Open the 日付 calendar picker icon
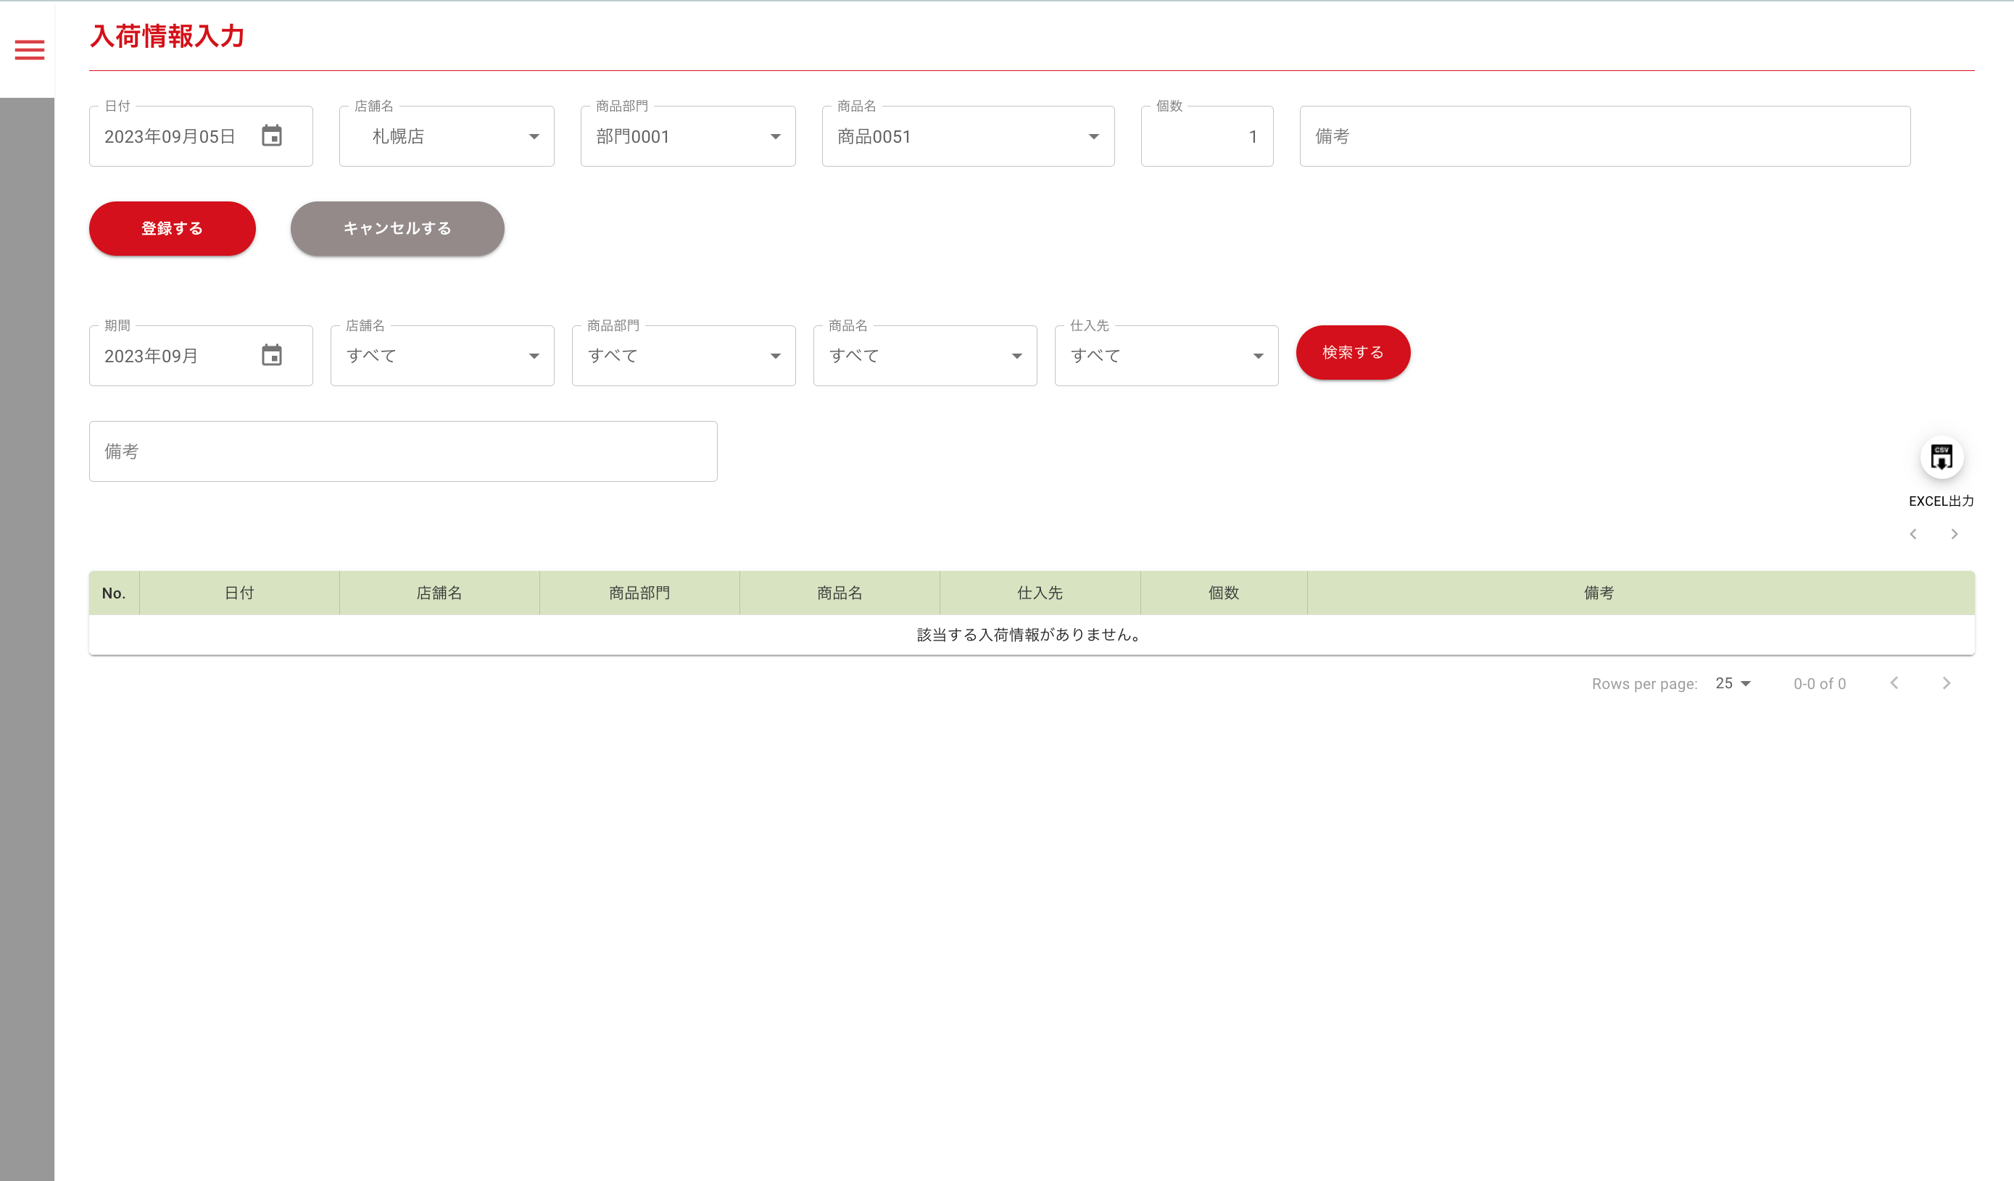 click(272, 135)
